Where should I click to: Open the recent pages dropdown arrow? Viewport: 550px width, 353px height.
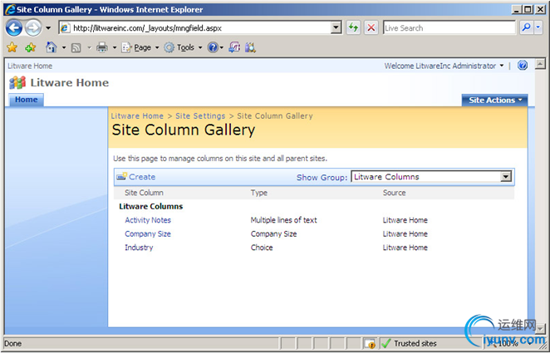point(48,28)
